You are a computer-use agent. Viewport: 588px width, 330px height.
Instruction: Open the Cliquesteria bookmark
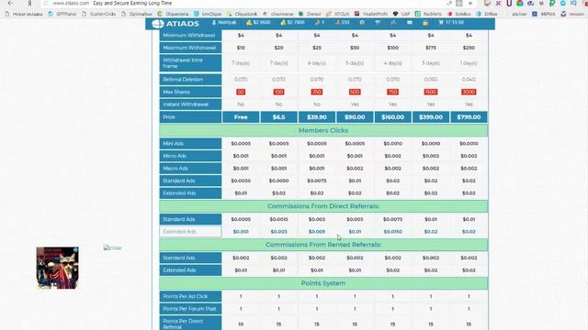click(x=174, y=14)
